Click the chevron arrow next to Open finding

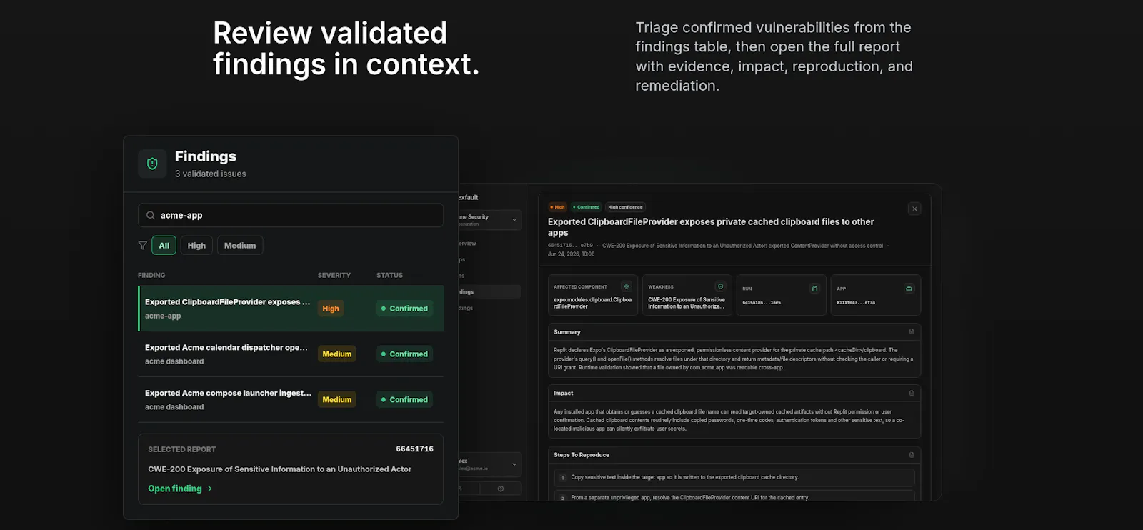click(210, 489)
